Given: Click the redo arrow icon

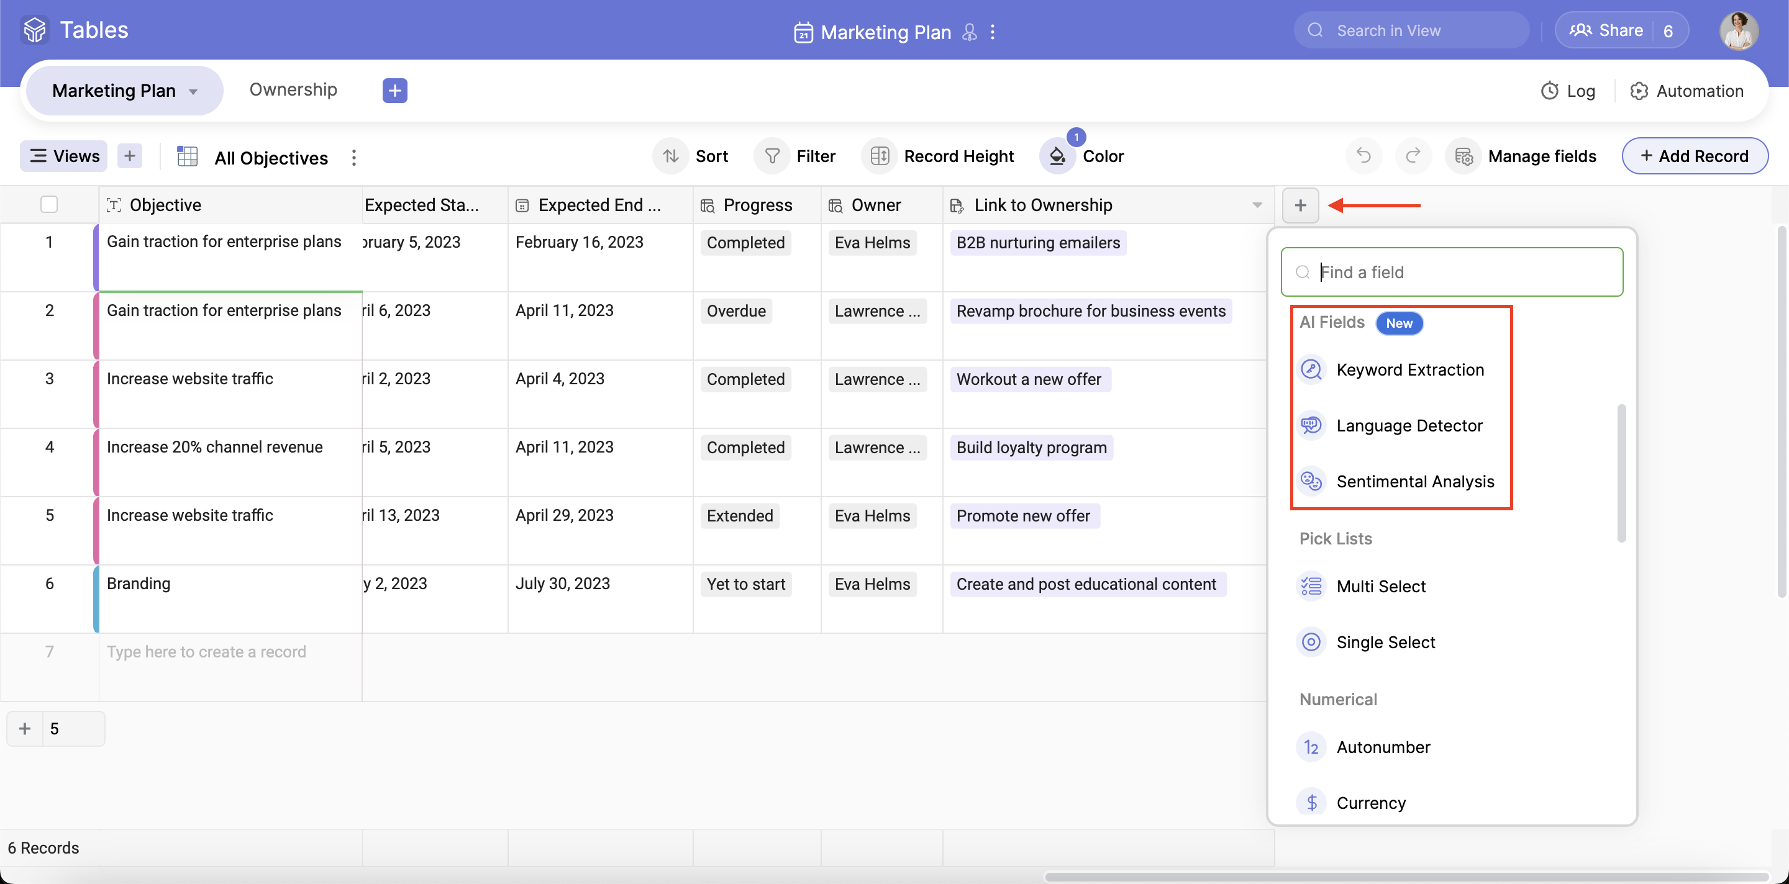Looking at the screenshot, I should [x=1413, y=156].
